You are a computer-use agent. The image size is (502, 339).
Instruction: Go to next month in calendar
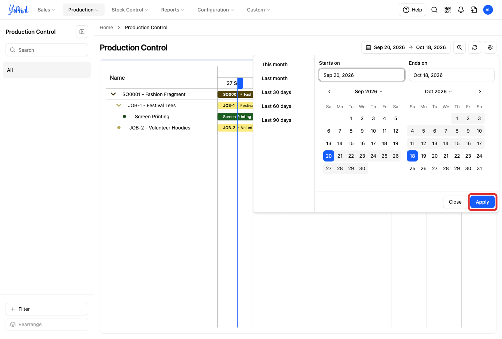click(x=480, y=92)
